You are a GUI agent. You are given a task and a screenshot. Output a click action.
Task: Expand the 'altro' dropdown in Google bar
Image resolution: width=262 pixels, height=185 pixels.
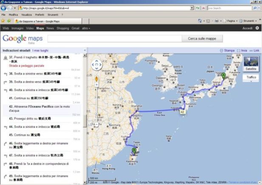(x=86, y=28)
